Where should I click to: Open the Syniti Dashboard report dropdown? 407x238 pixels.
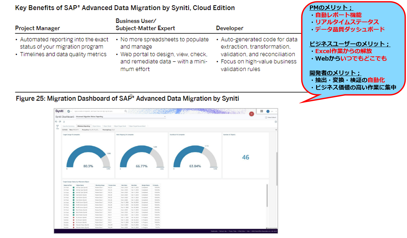[121, 117]
